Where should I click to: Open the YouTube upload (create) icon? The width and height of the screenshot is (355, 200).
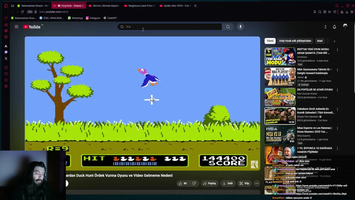click(325, 27)
